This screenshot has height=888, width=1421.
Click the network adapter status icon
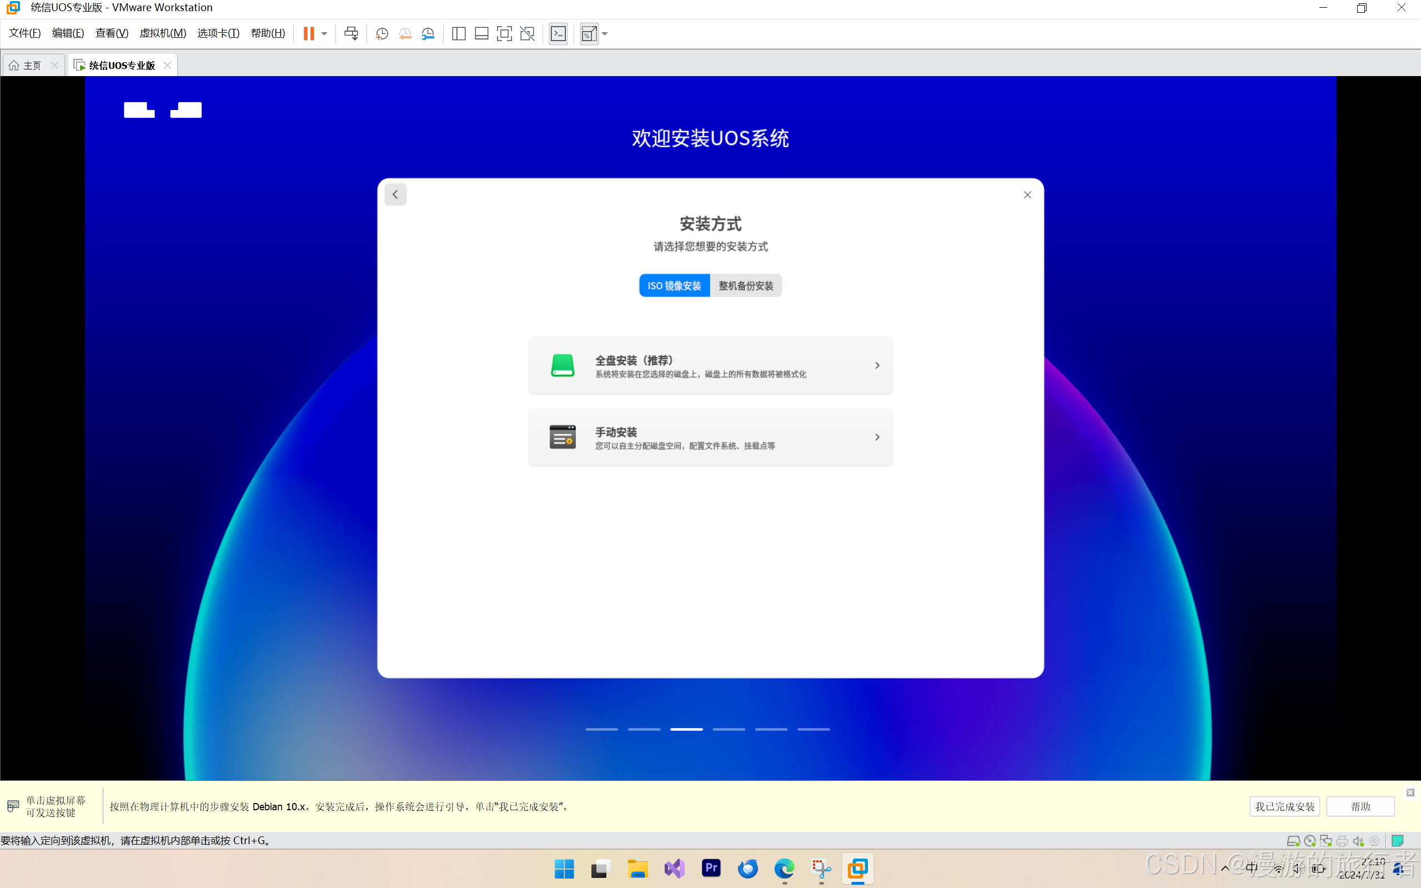(x=1325, y=841)
